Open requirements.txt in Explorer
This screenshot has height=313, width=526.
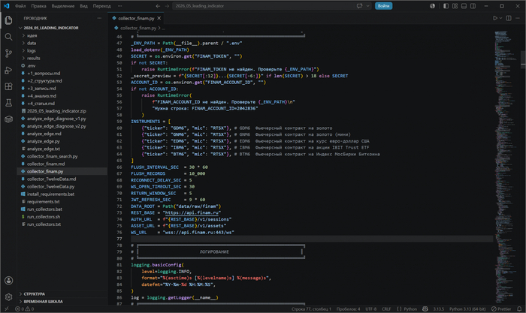pyautogui.click(x=43, y=201)
